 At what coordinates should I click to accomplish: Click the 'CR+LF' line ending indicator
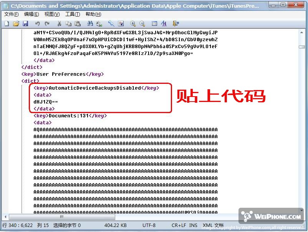pyautogui.click(x=179, y=225)
